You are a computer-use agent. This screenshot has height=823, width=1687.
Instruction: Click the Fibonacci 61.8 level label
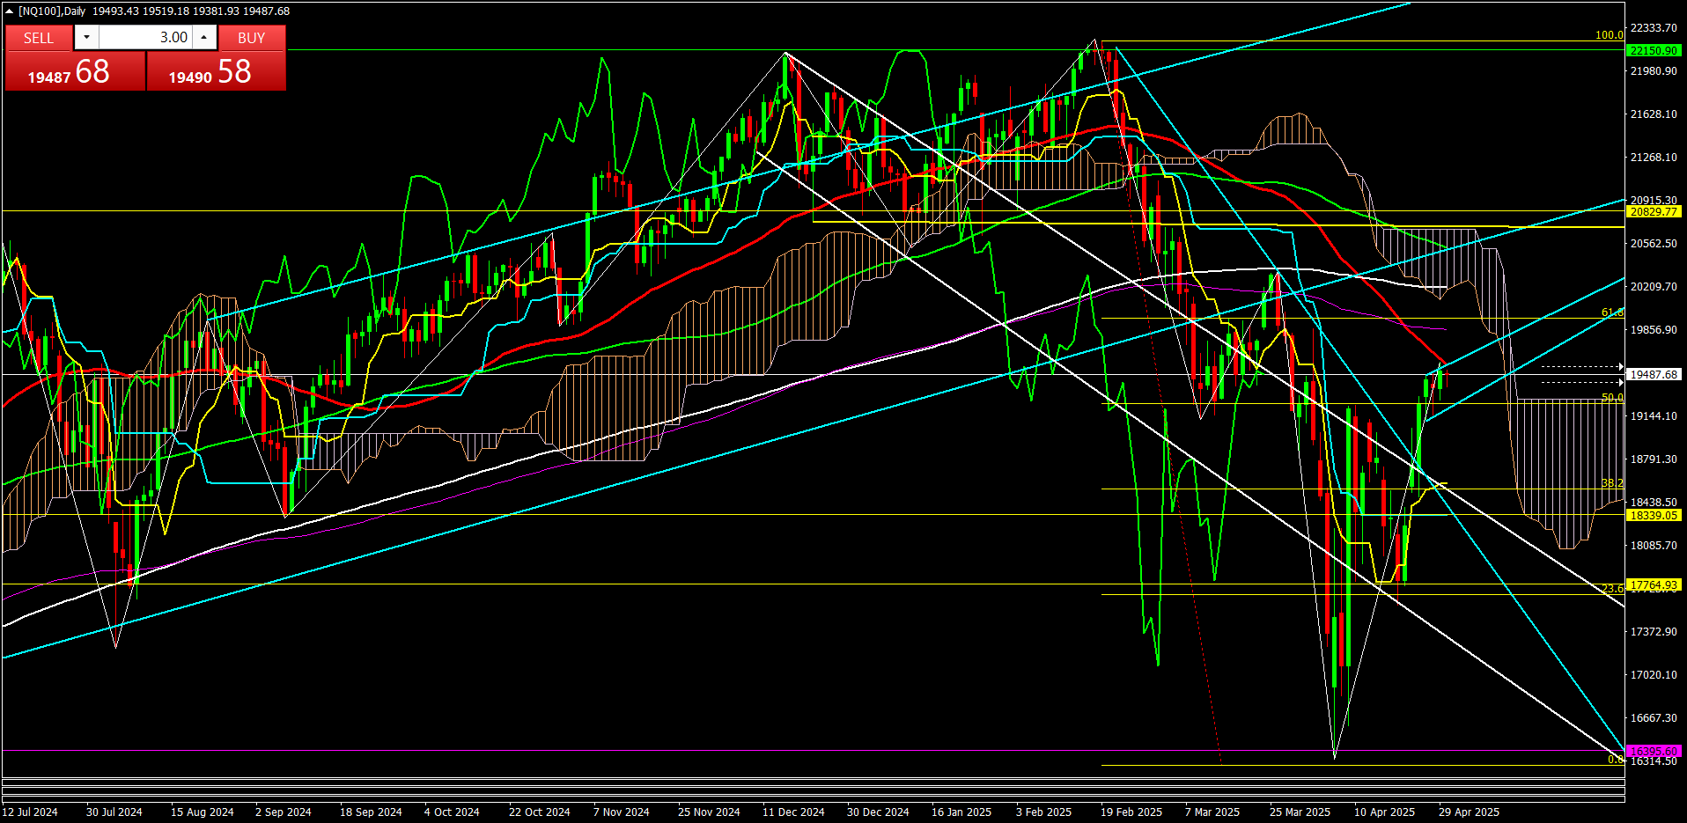(1611, 312)
